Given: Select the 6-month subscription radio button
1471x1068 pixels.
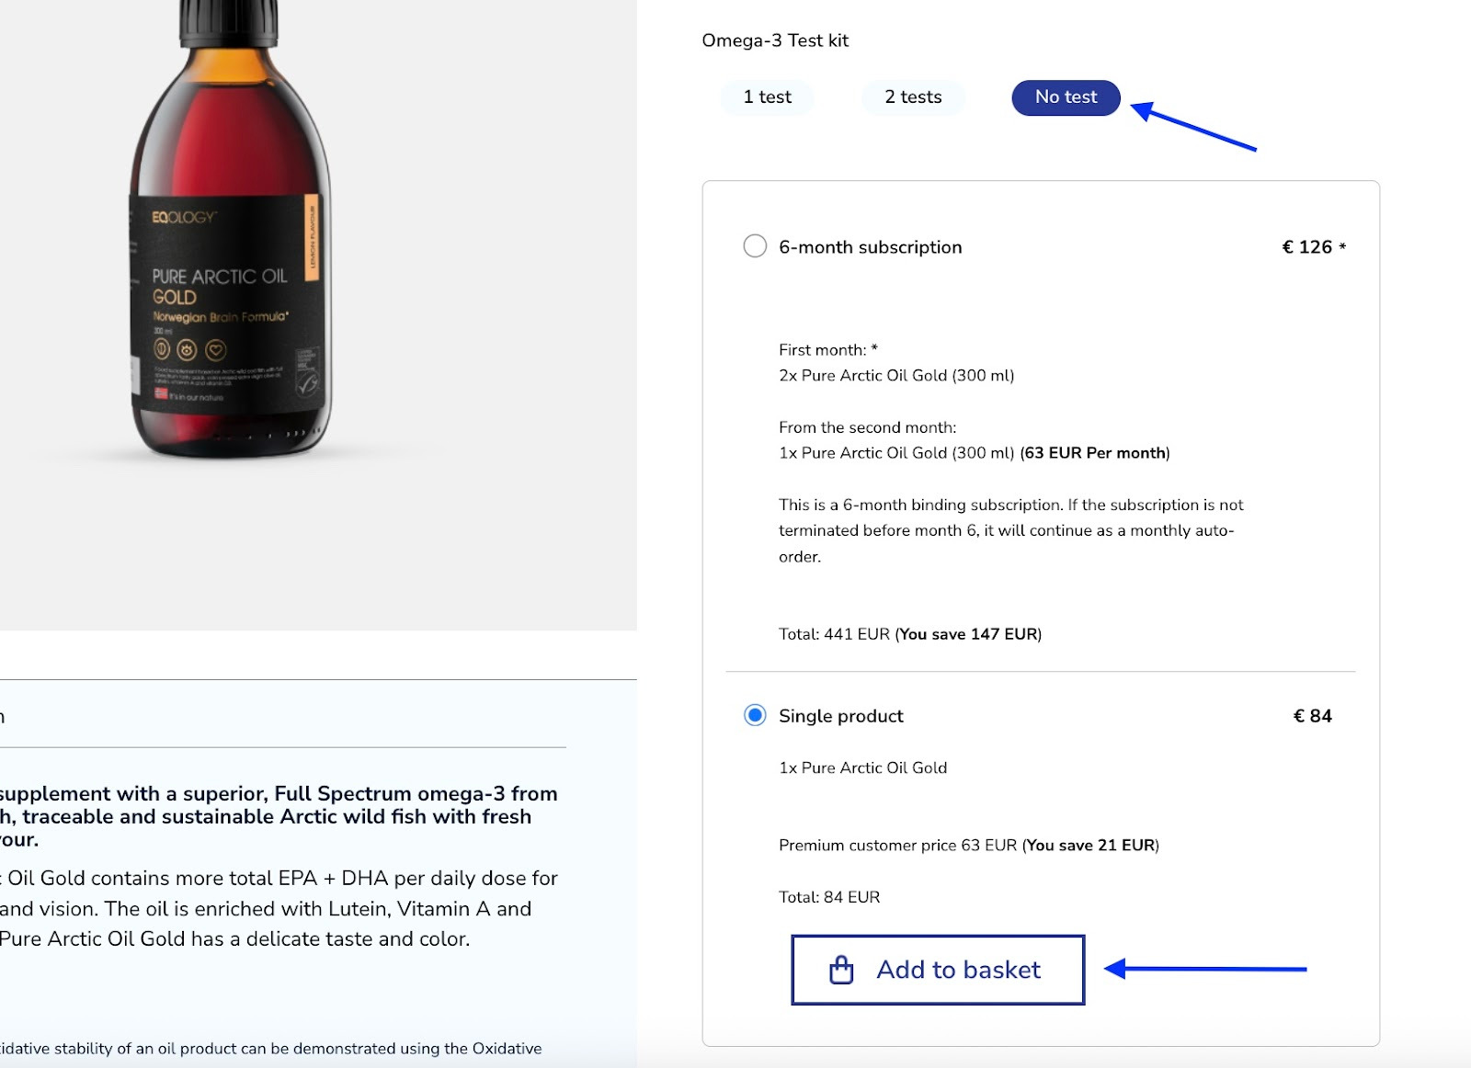Looking at the screenshot, I should click(755, 246).
